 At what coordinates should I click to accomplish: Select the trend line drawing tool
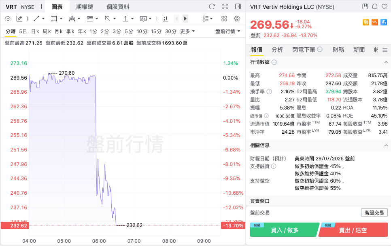(36, 19)
